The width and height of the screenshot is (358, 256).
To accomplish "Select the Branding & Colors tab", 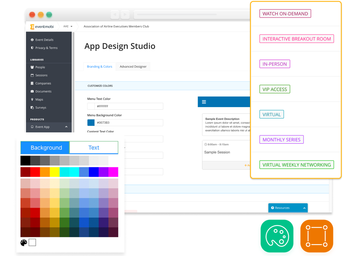I will point(100,67).
